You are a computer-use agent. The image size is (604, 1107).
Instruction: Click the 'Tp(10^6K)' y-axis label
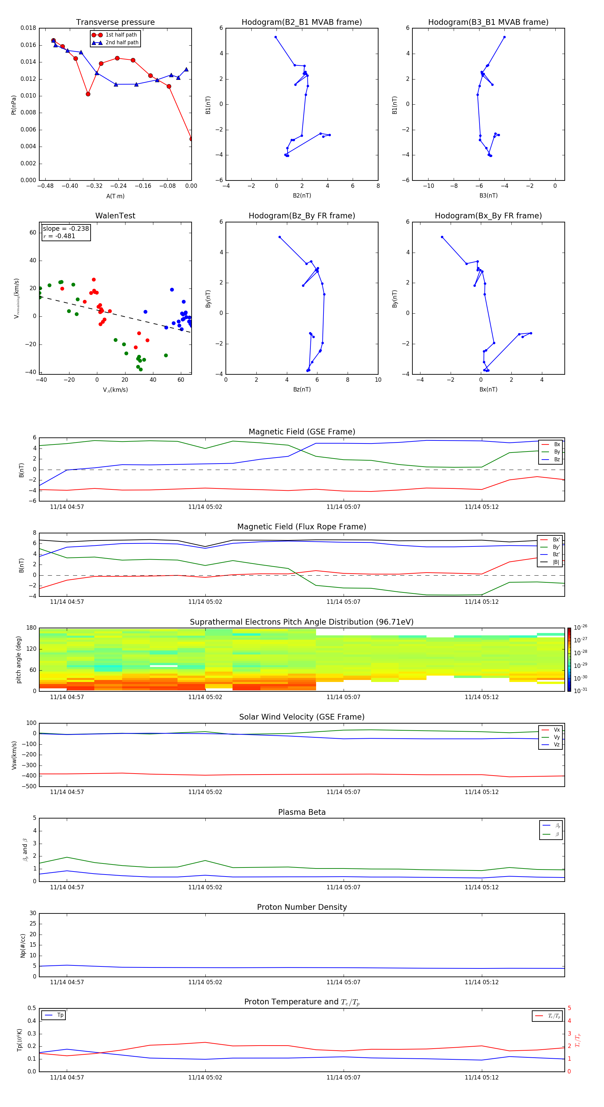(19, 1040)
